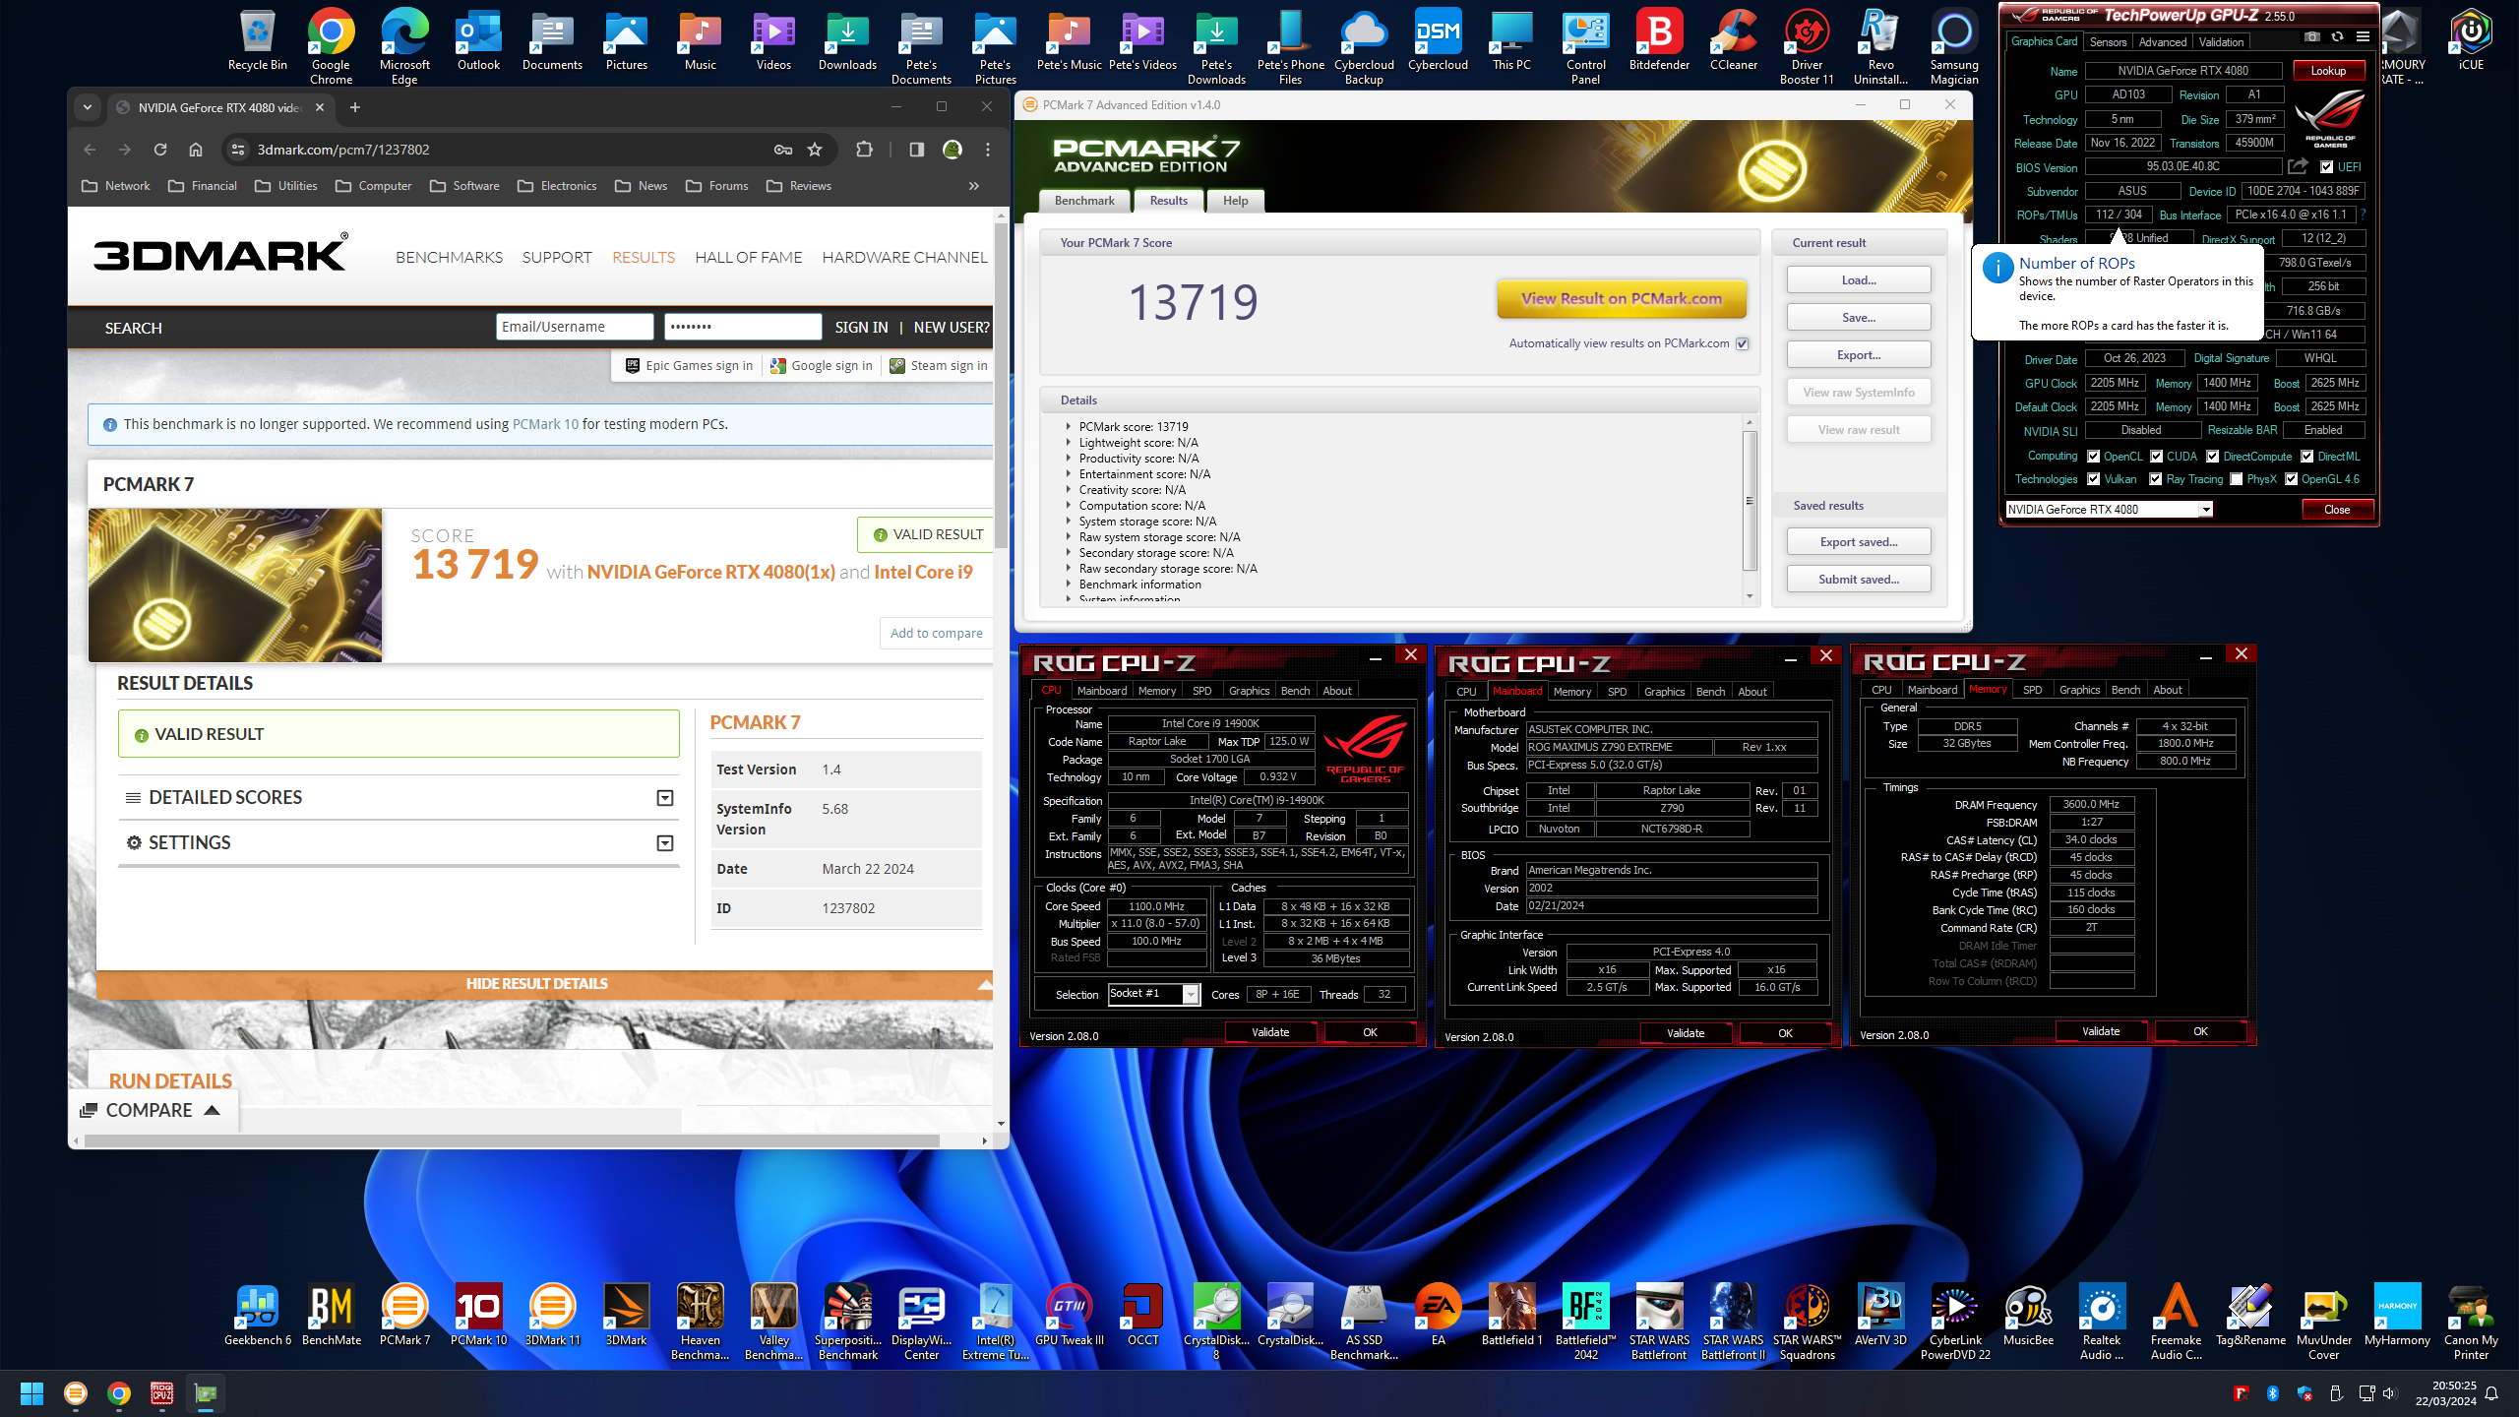Image resolution: width=2519 pixels, height=1417 pixels.
Task: Follow the PCMark 10 link
Action: (545, 424)
